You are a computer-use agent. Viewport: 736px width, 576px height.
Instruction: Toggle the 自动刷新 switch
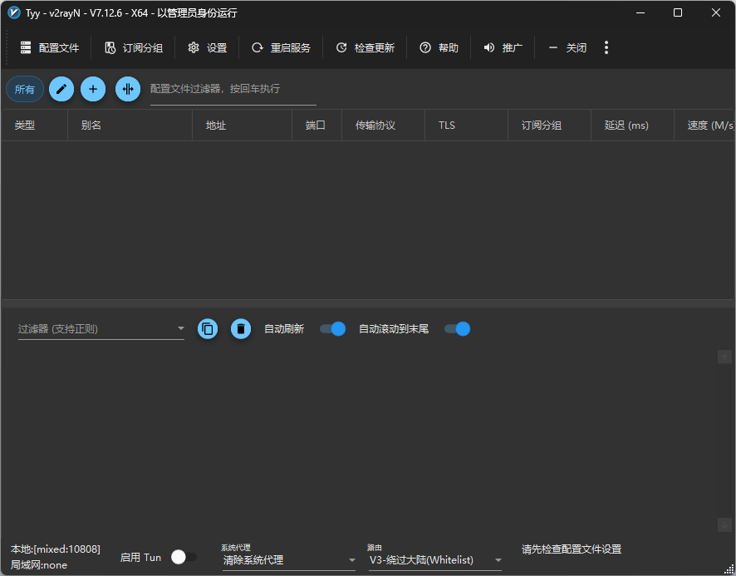click(x=333, y=329)
